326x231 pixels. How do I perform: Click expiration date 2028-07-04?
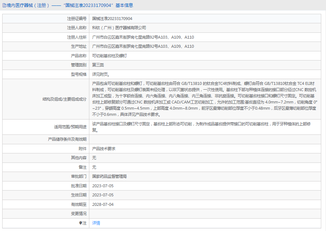click(x=103, y=204)
